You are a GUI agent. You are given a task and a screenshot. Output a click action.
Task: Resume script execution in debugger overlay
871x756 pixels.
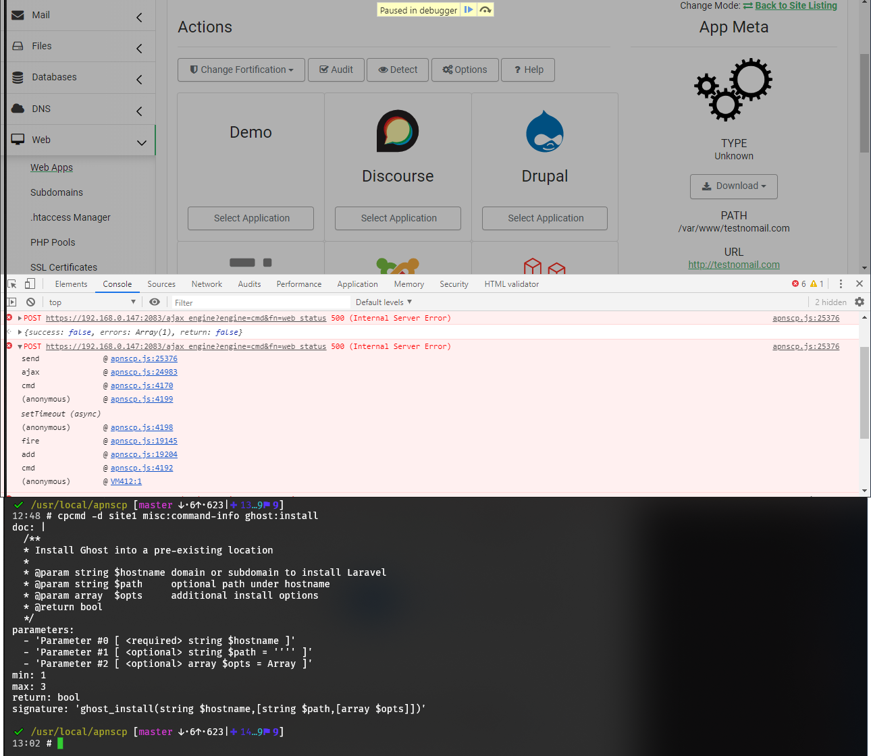point(469,9)
